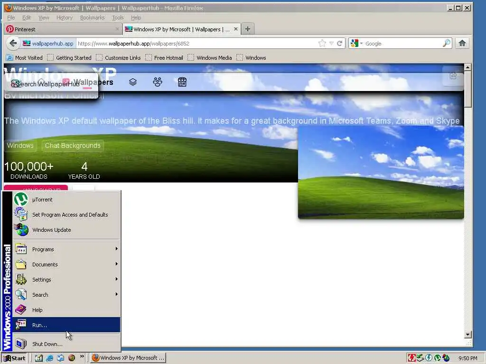Open Internet Explorer from quick launch
Viewport: 486px width, 364px height.
coord(49,358)
